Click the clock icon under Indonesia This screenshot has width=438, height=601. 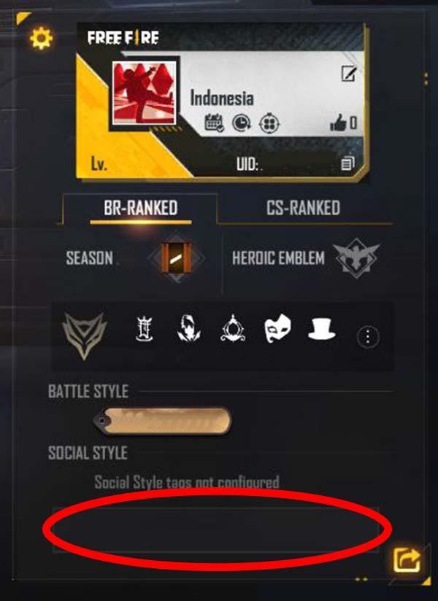click(242, 123)
